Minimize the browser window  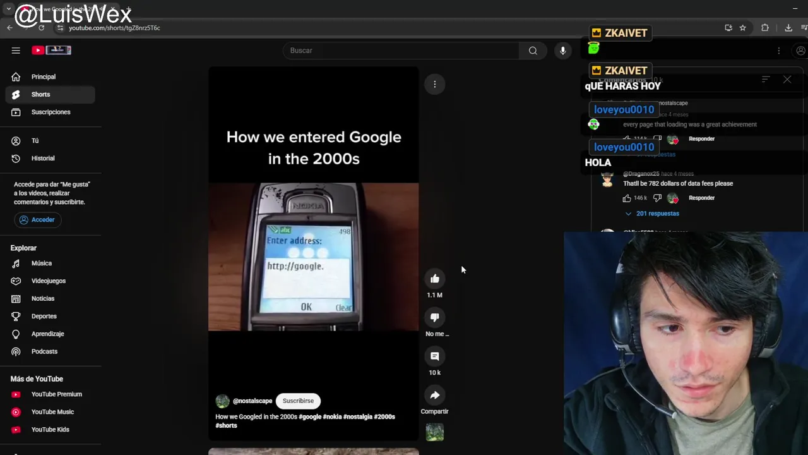pos(795,8)
